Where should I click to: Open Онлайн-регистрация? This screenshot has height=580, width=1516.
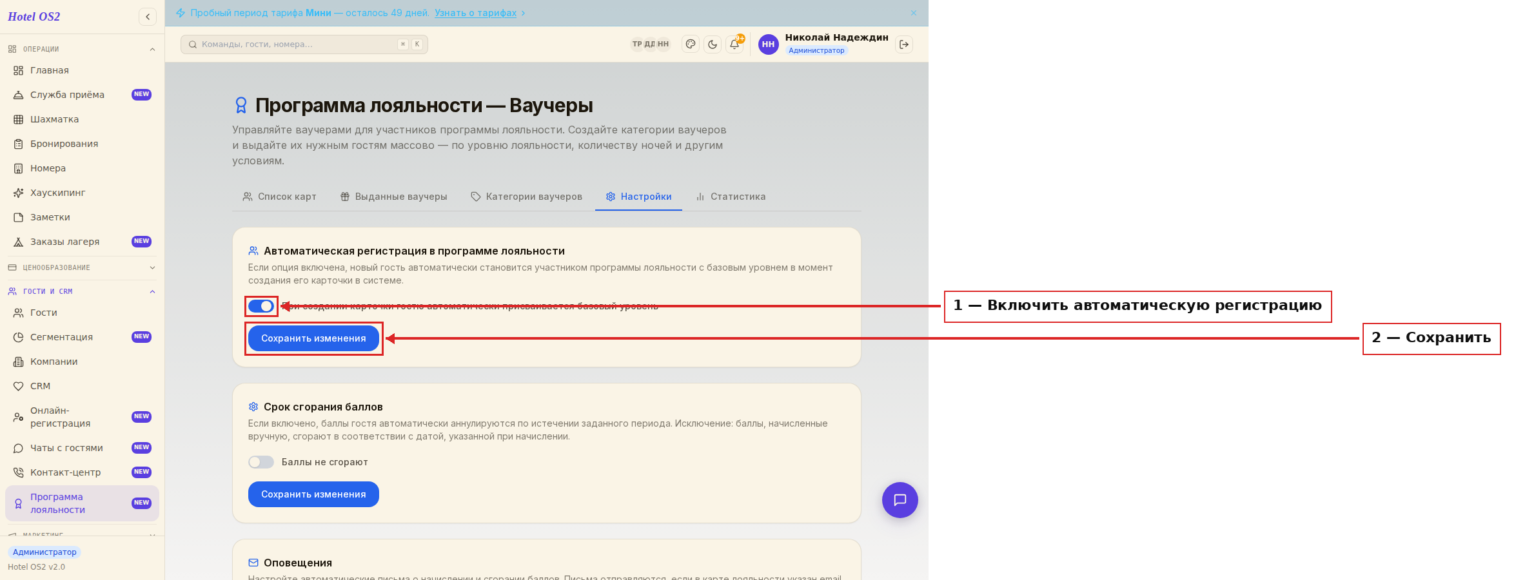(82, 417)
